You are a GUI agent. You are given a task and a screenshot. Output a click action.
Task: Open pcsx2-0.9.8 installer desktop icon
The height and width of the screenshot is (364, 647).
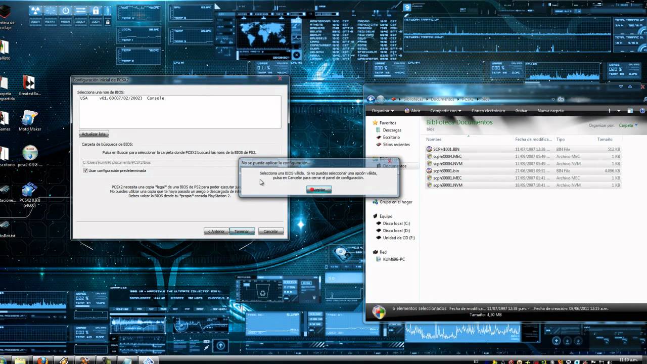click(x=29, y=156)
